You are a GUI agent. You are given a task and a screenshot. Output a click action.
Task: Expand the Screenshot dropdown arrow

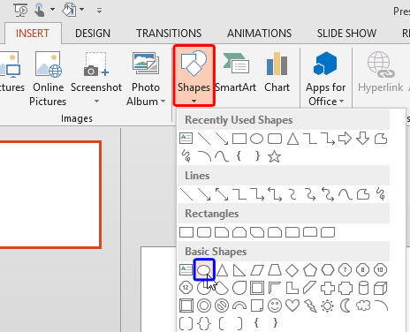coord(96,102)
